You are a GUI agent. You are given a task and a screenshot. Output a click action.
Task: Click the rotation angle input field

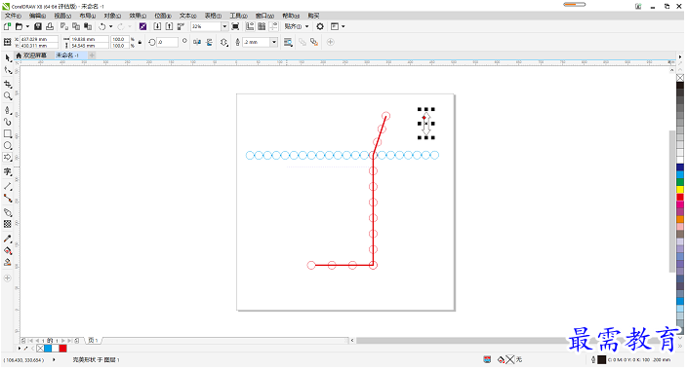pos(168,42)
